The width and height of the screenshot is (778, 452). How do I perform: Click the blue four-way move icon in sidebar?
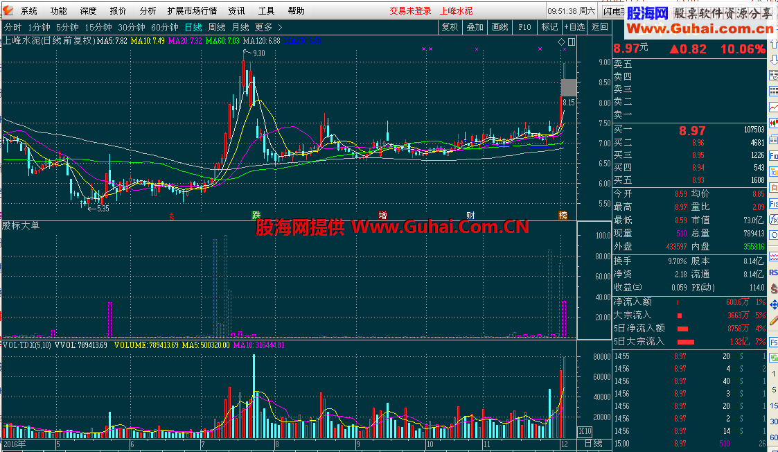tap(774, 305)
